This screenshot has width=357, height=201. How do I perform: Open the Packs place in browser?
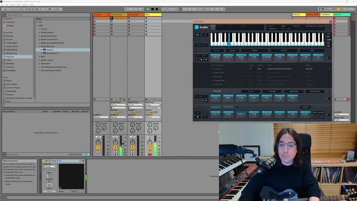tap(9, 80)
